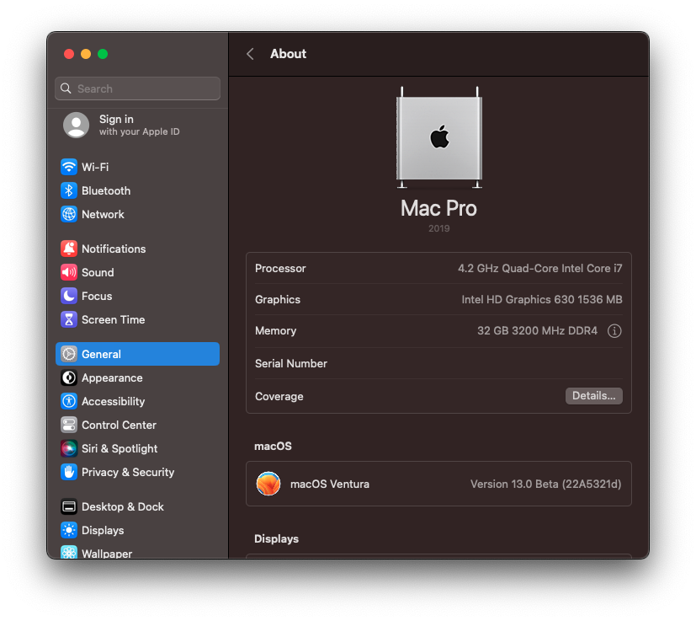Focus the Search field
Screen dimensions: 696x621
tap(138, 88)
